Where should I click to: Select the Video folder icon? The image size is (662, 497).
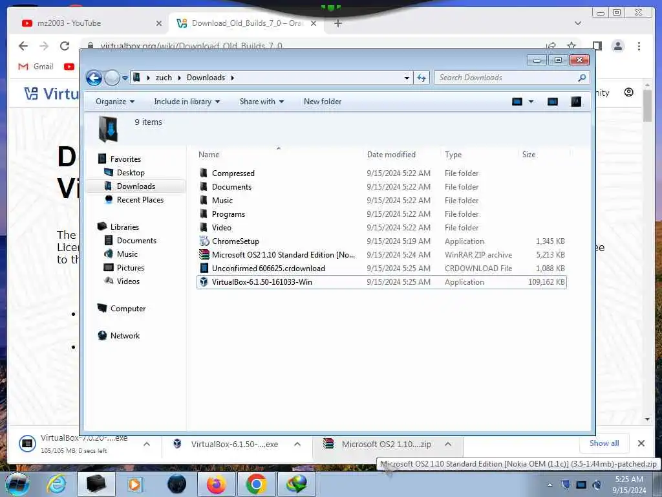204,227
